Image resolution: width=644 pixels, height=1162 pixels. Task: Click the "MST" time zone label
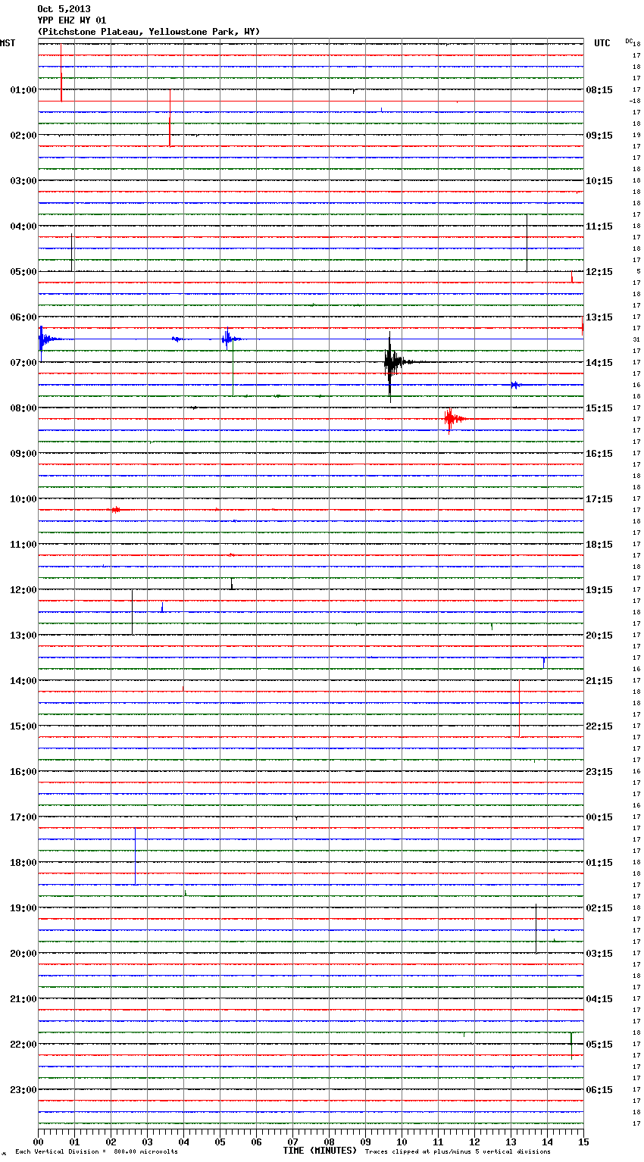point(8,43)
